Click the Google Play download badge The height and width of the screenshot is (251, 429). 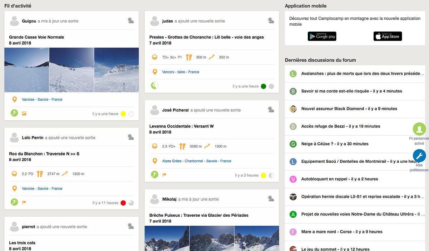click(322, 36)
